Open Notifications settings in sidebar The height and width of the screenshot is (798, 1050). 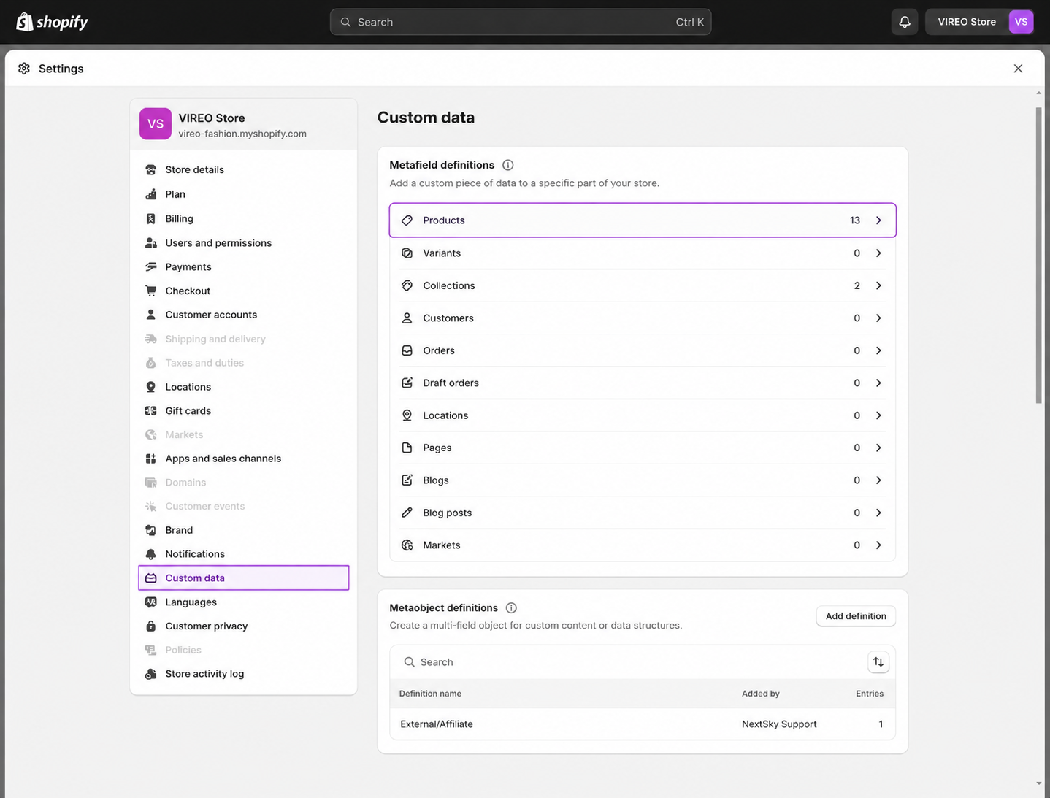(243, 554)
